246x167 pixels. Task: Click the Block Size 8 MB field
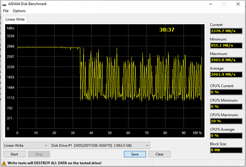coord(226,150)
